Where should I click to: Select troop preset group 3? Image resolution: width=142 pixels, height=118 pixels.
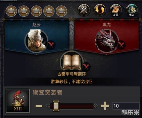pyautogui.click(x=36, y=11)
